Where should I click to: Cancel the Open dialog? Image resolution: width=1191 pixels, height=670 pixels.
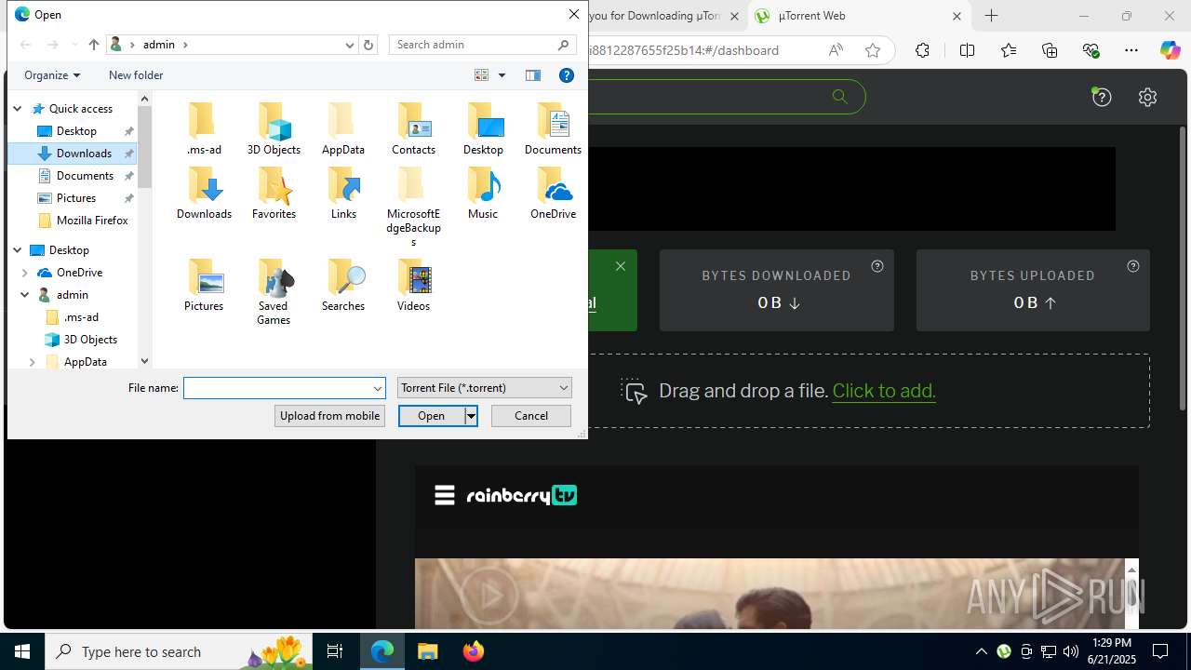(x=531, y=416)
